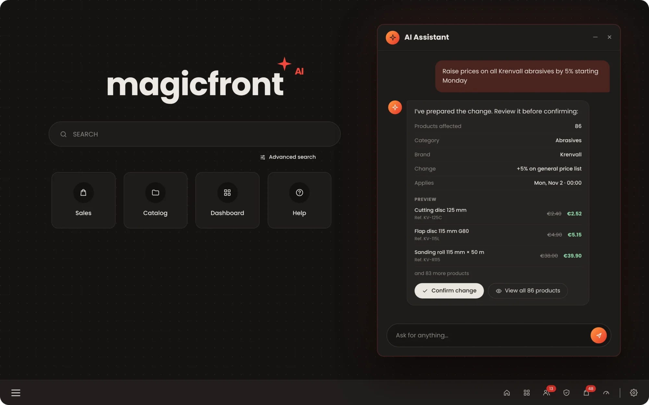Click the assistant avatar beside the reply
This screenshot has width=649, height=405.
point(395,107)
